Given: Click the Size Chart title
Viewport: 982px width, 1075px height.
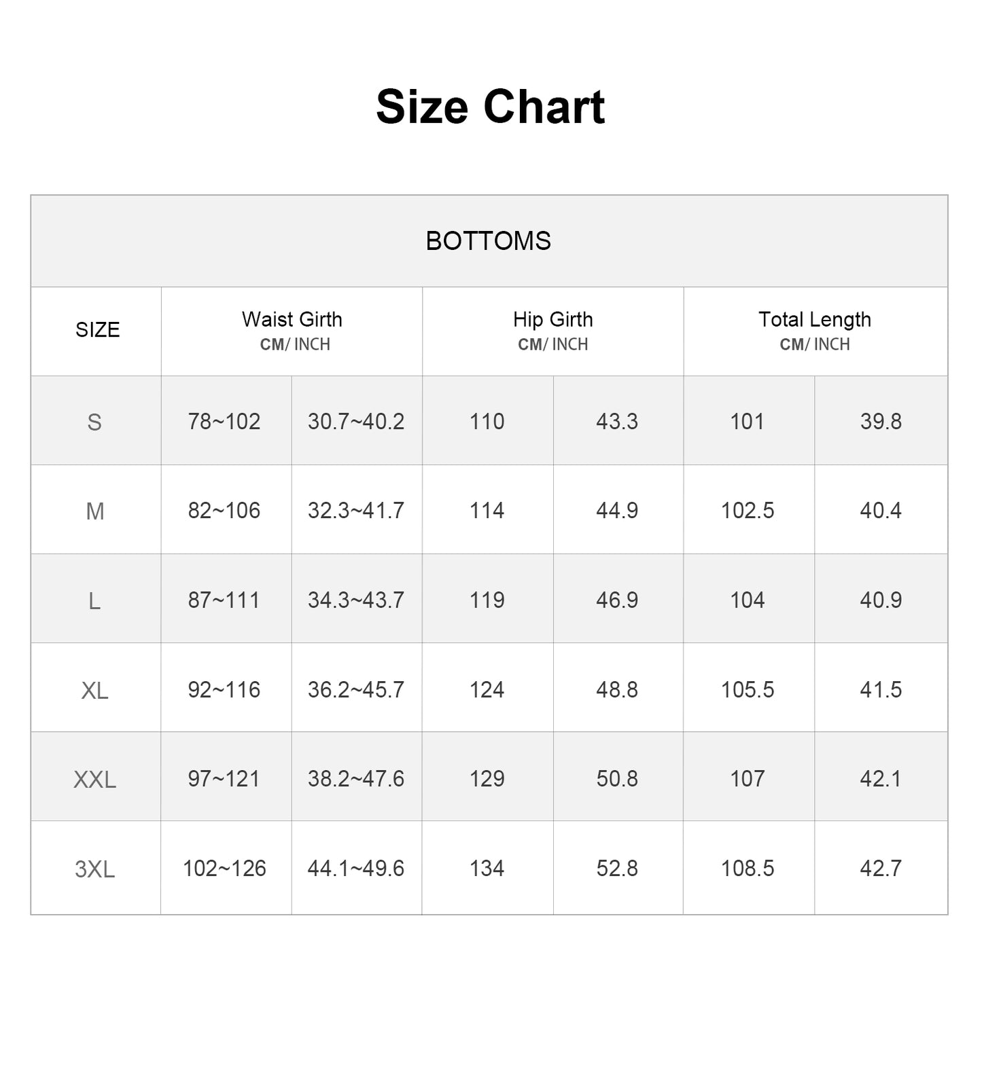Looking at the screenshot, I should [x=490, y=107].
